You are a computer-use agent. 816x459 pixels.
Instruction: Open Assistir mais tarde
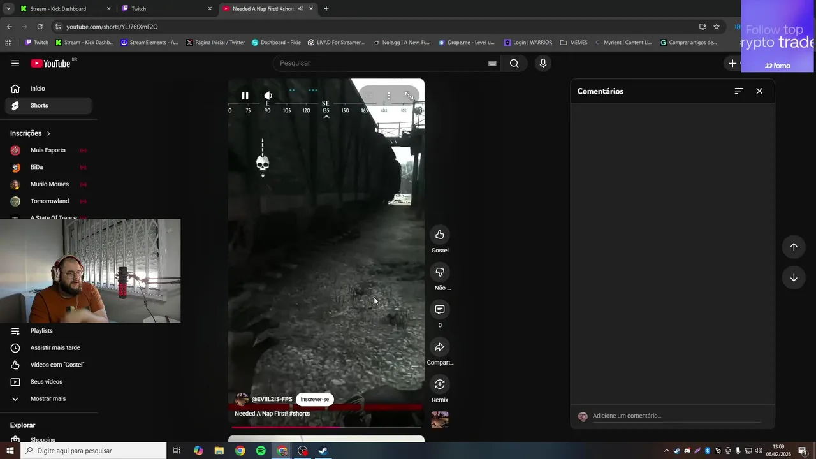point(48,347)
